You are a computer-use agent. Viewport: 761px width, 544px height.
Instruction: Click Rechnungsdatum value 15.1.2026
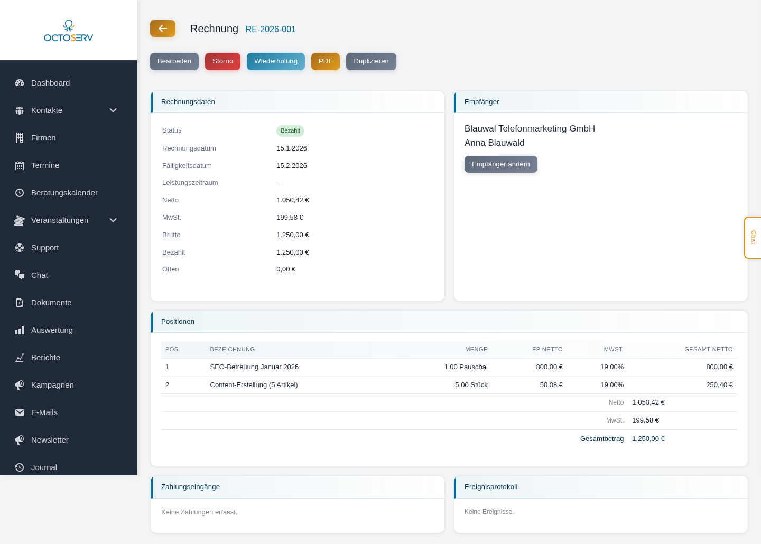coord(292,148)
